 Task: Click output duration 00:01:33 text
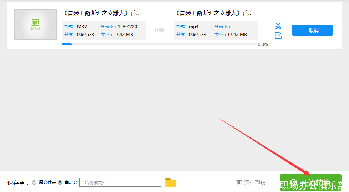[198, 35]
